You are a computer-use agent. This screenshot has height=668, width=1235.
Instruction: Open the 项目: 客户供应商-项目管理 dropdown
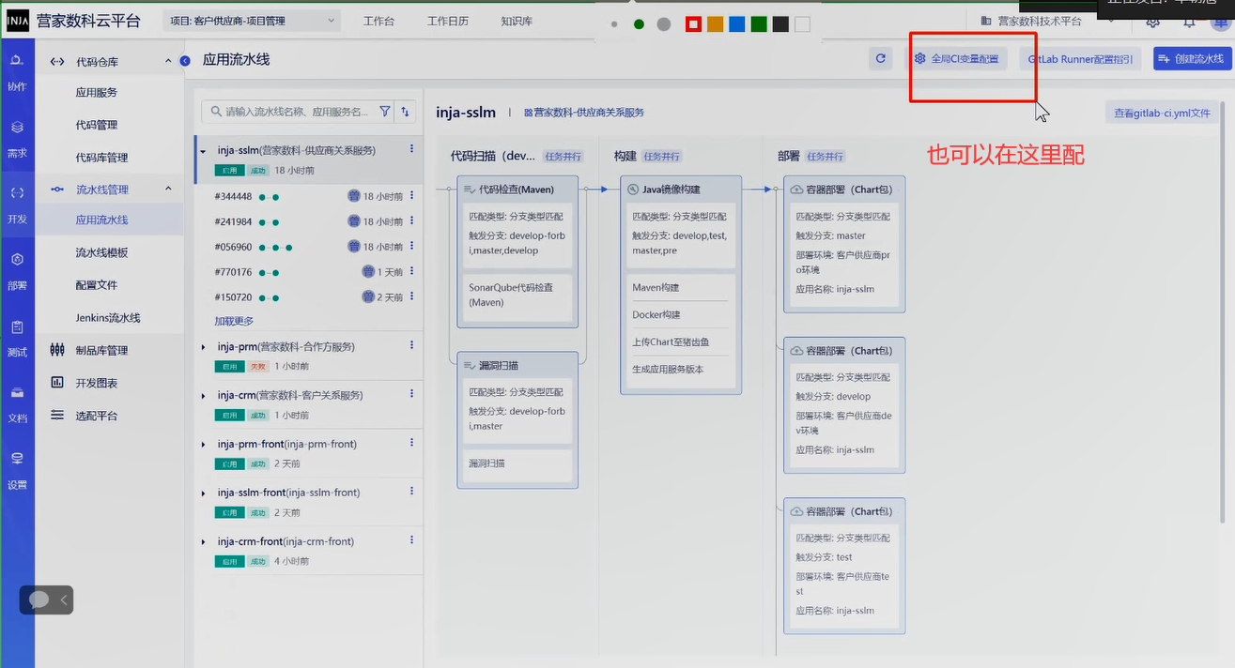(252, 21)
